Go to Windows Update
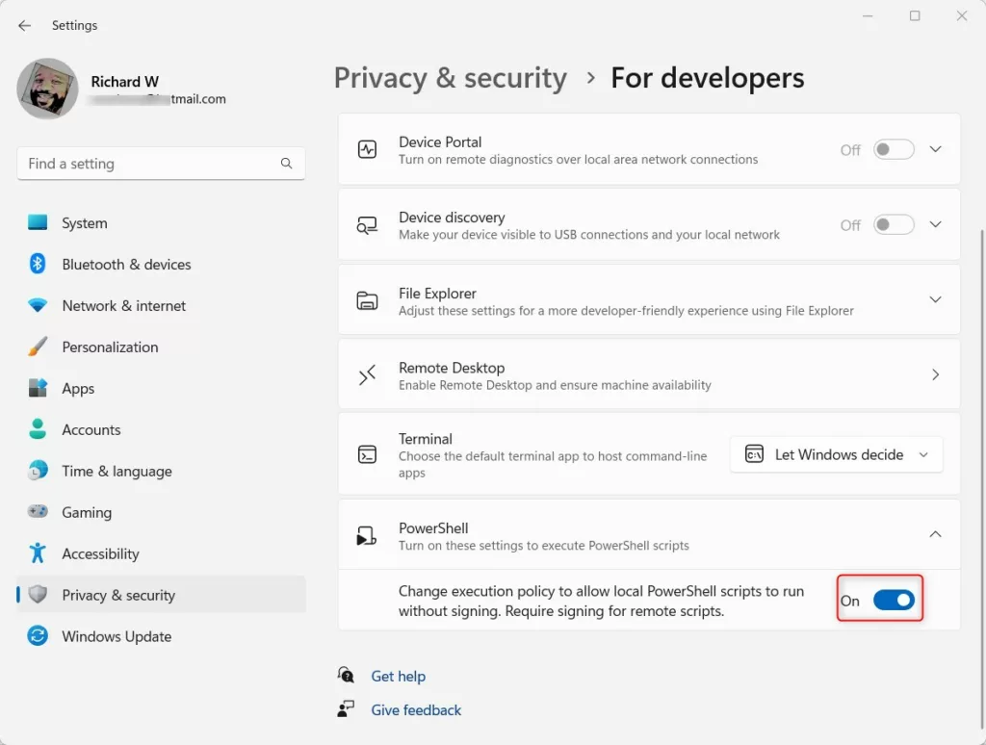Screen dimensions: 986x745 (x=161, y=637)
